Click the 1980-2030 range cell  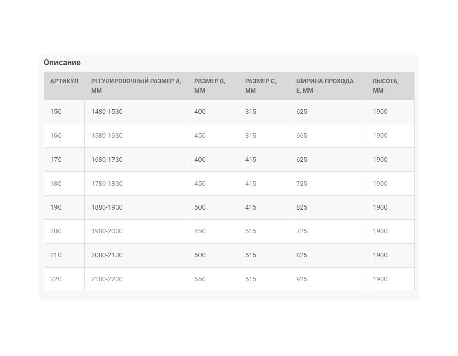pyautogui.click(x=136, y=231)
